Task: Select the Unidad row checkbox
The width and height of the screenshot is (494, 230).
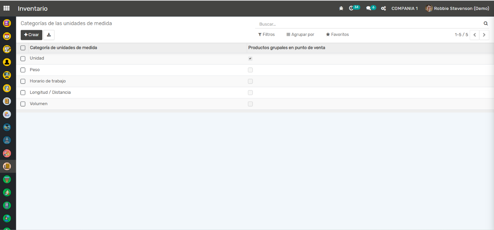Action: (x=23, y=59)
